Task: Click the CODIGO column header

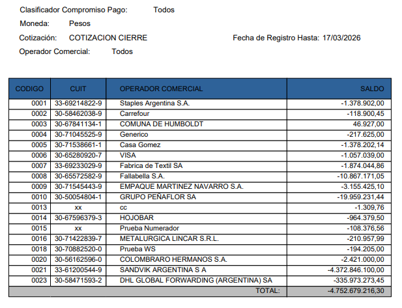Action: point(29,89)
